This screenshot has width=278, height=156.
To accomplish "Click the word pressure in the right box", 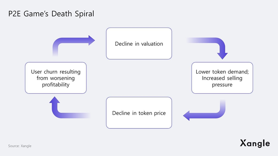I will pos(222,85).
